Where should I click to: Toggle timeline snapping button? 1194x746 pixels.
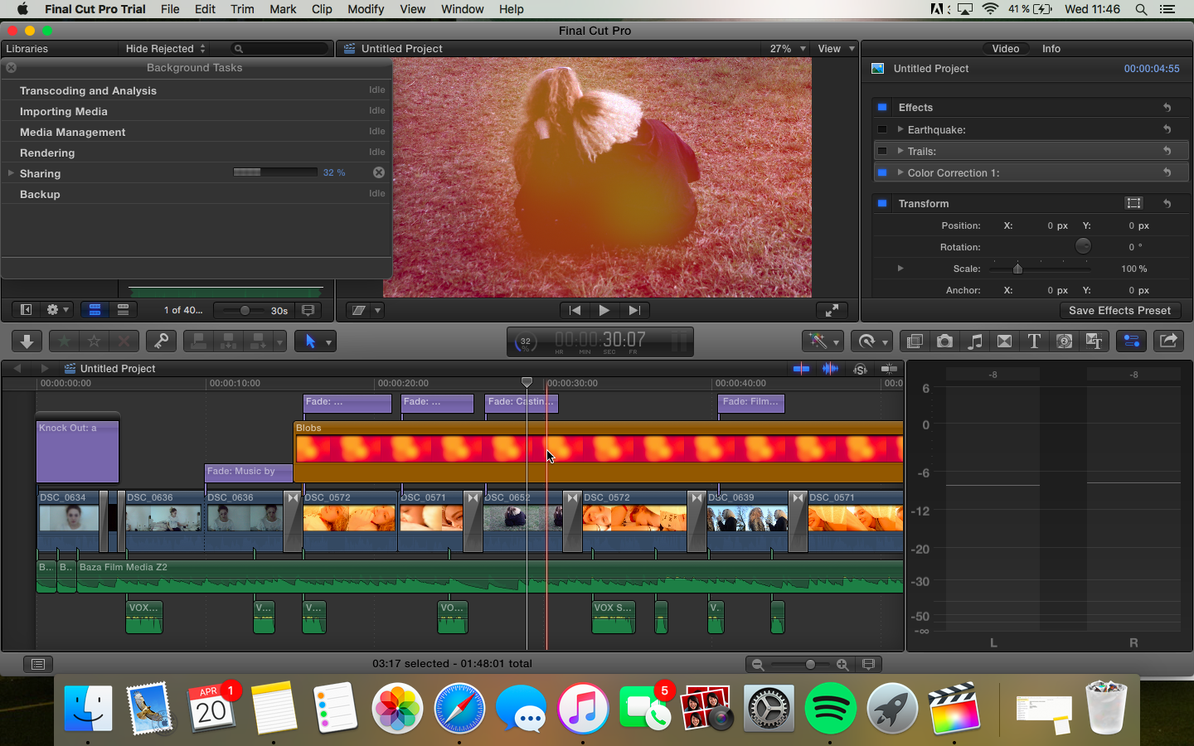point(889,369)
